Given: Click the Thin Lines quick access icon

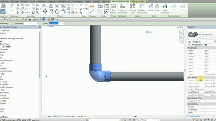Looking at the screenshot, I should click(x=44, y=19).
